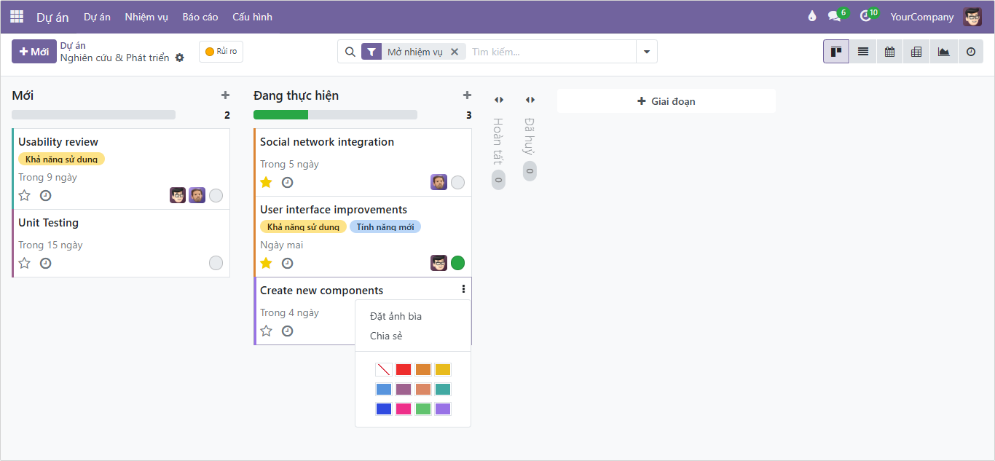This screenshot has width=995, height=461.
Task: Open the apps grid home menu
Action: click(x=17, y=17)
